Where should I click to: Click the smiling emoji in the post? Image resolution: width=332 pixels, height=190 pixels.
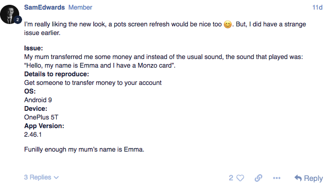coord(228,24)
